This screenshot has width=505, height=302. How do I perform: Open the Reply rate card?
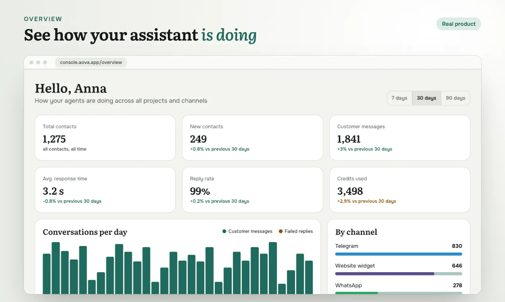pyautogui.click(x=252, y=190)
